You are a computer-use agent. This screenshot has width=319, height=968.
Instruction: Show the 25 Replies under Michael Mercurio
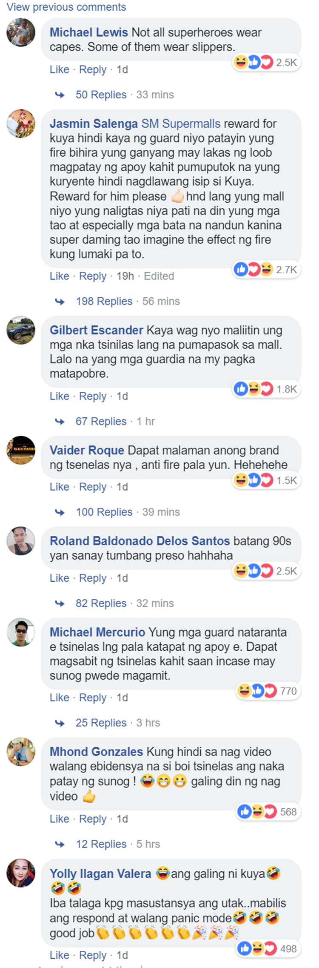point(101,723)
